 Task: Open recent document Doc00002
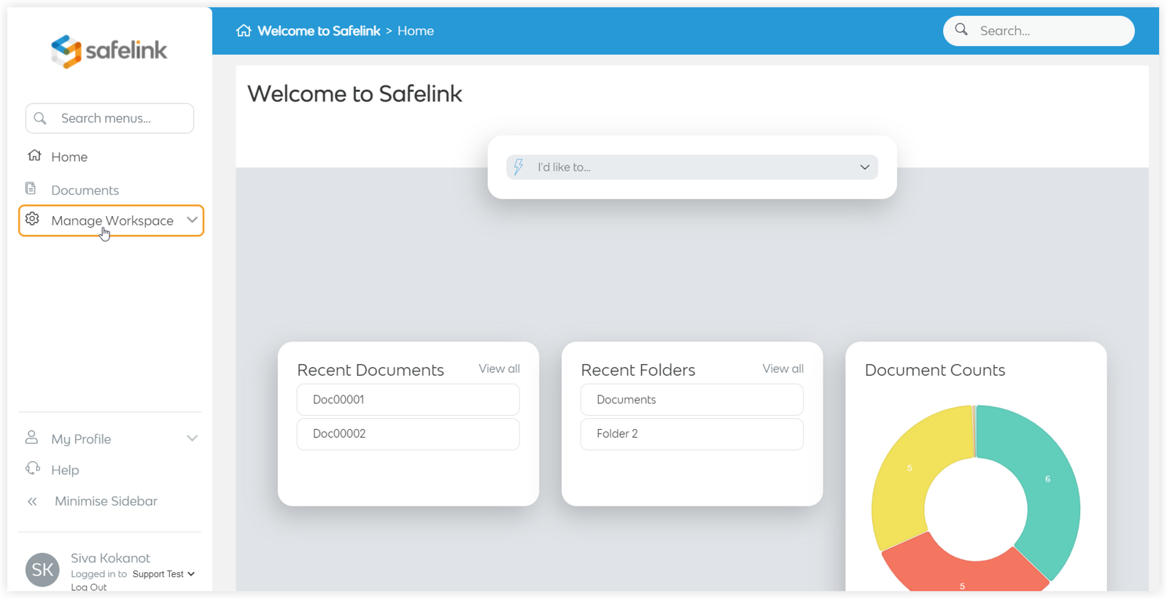coord(408,434)
